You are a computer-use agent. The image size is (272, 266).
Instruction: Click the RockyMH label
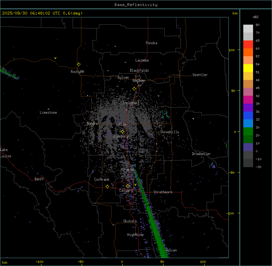click(x=77, y=72)
